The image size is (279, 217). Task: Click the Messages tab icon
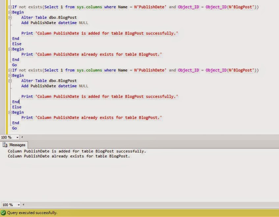(6, 145)
